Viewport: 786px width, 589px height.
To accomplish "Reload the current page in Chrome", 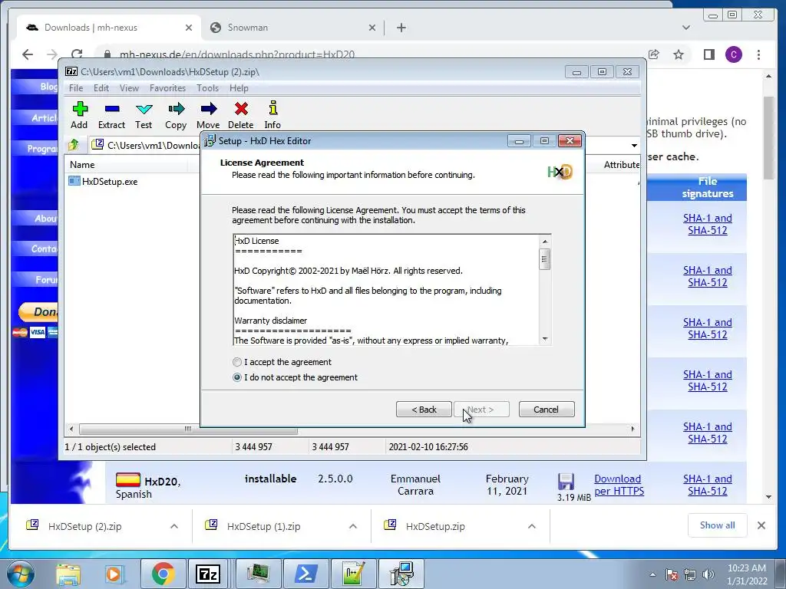I will tap(77, 54).
